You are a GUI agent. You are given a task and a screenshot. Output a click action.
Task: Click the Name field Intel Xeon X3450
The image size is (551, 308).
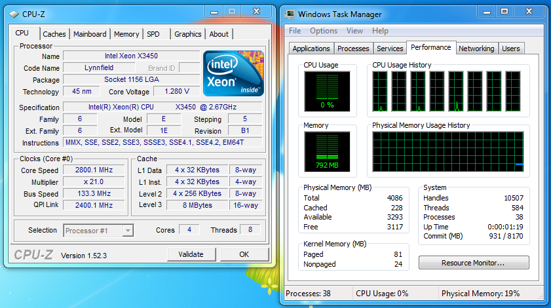click(131, 56)
